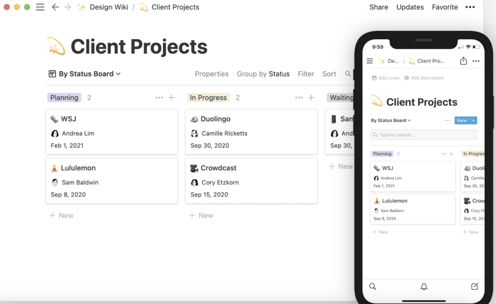Open the desktop Crowdcast project card

tap(251, 181)
